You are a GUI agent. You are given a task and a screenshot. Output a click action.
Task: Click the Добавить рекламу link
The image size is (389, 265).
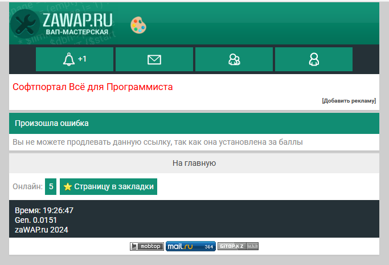[x=349, y=101]
